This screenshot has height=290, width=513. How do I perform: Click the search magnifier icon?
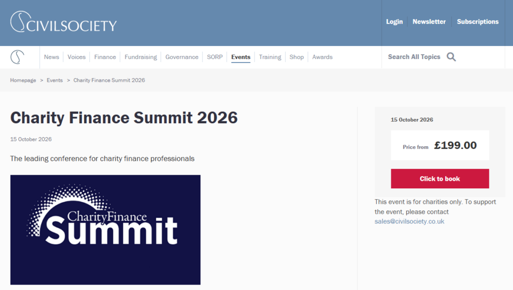(451, 57)
